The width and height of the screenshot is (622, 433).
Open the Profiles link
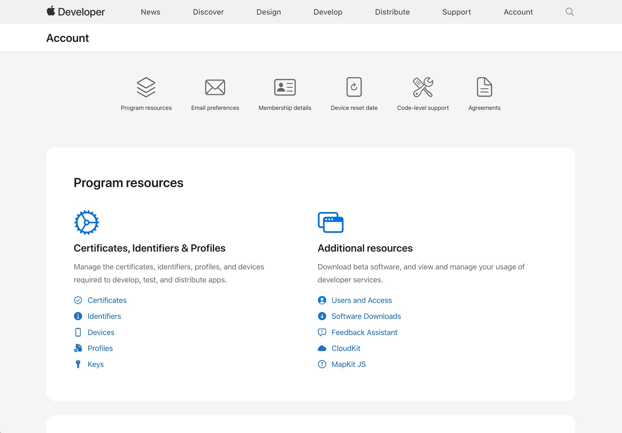tap(100, 348)
